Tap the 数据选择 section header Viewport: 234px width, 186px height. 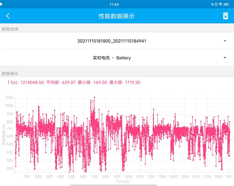10,29
